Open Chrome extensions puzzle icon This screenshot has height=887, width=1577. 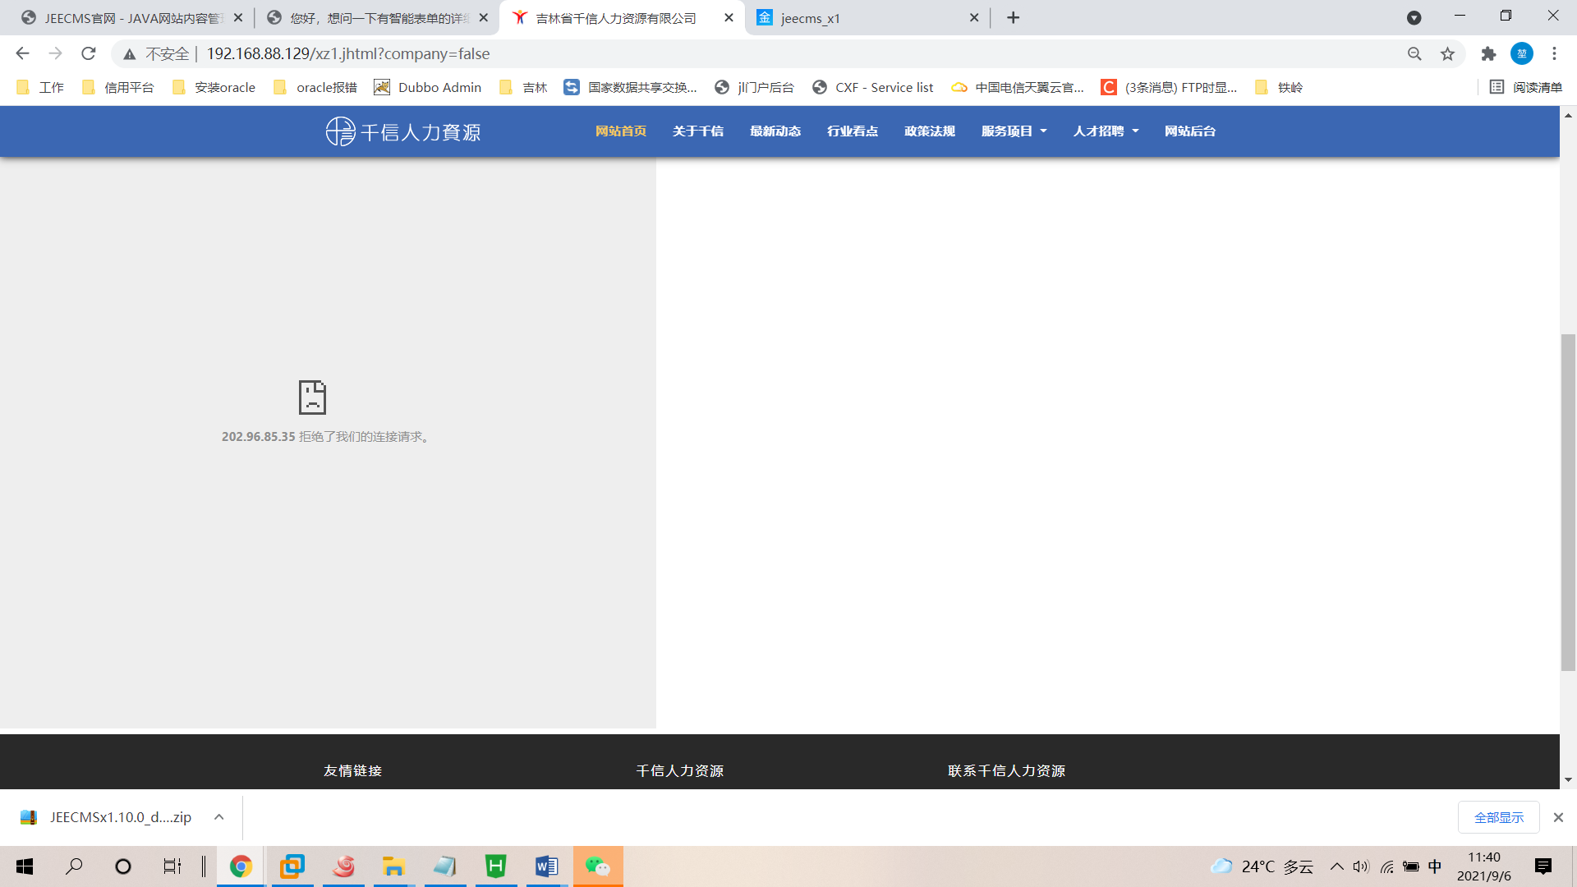click(1488, 53)
